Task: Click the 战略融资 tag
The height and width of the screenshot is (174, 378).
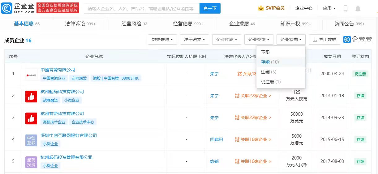Action: pyautogui.click(x=51, y=100)
